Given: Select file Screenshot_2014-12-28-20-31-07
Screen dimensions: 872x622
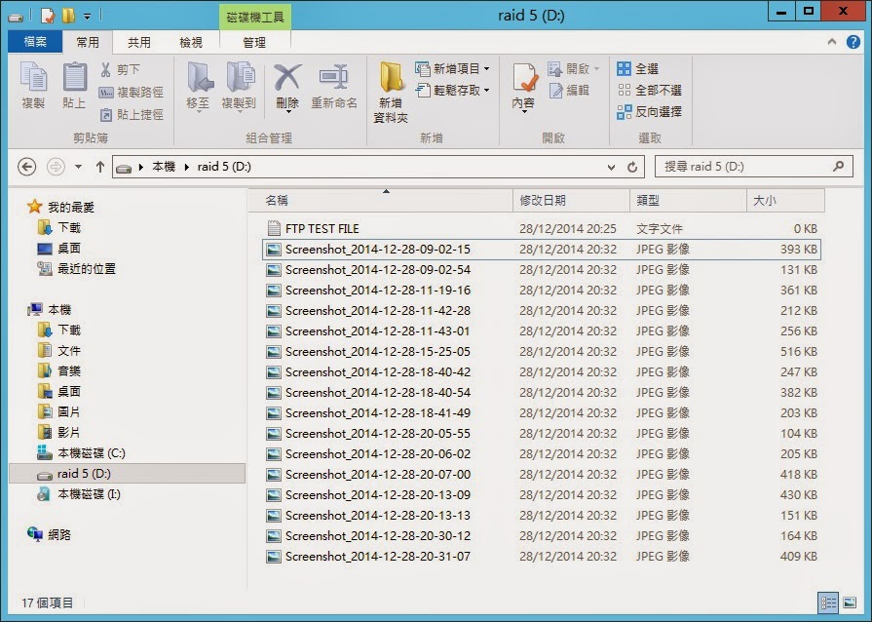Looking at the screenshot, I should 543,557.
